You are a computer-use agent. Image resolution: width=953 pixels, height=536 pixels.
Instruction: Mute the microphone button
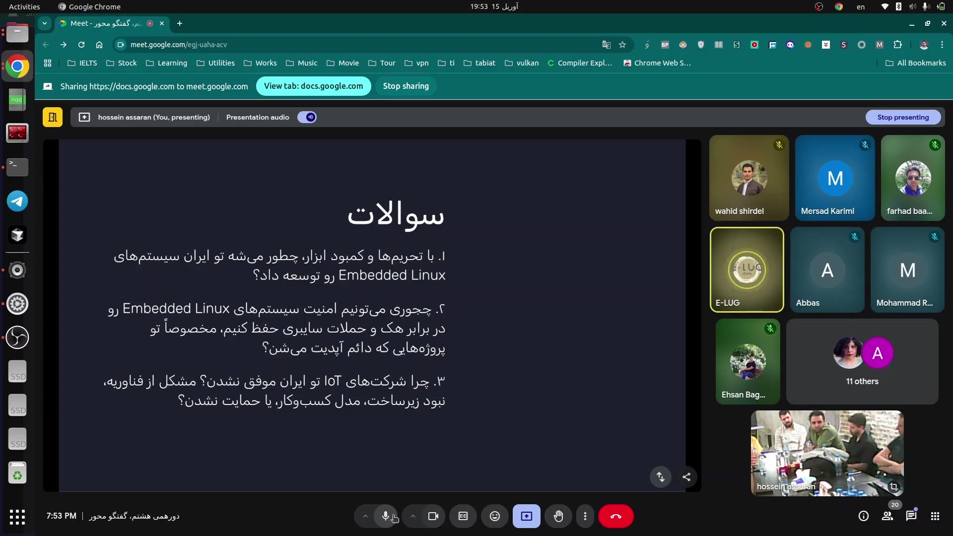(385, 516)
